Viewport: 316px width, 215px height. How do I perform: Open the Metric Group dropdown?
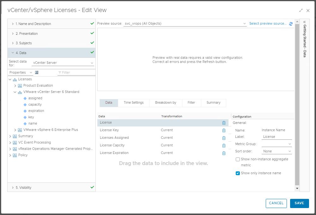(277, 144)
